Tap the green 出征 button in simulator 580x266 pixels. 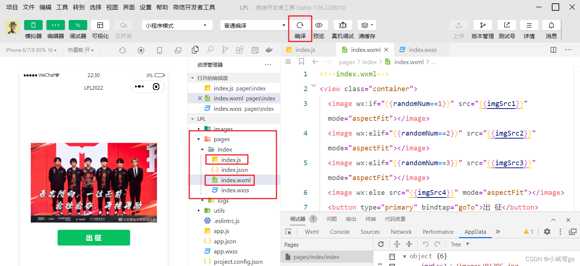[x=94, y=237]
